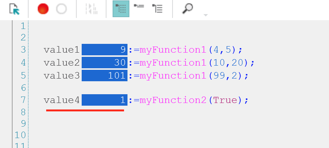Click the document with cursor arrow icon

pos(14,9)
